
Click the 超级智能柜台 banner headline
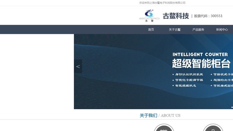[x=201, y=63]
